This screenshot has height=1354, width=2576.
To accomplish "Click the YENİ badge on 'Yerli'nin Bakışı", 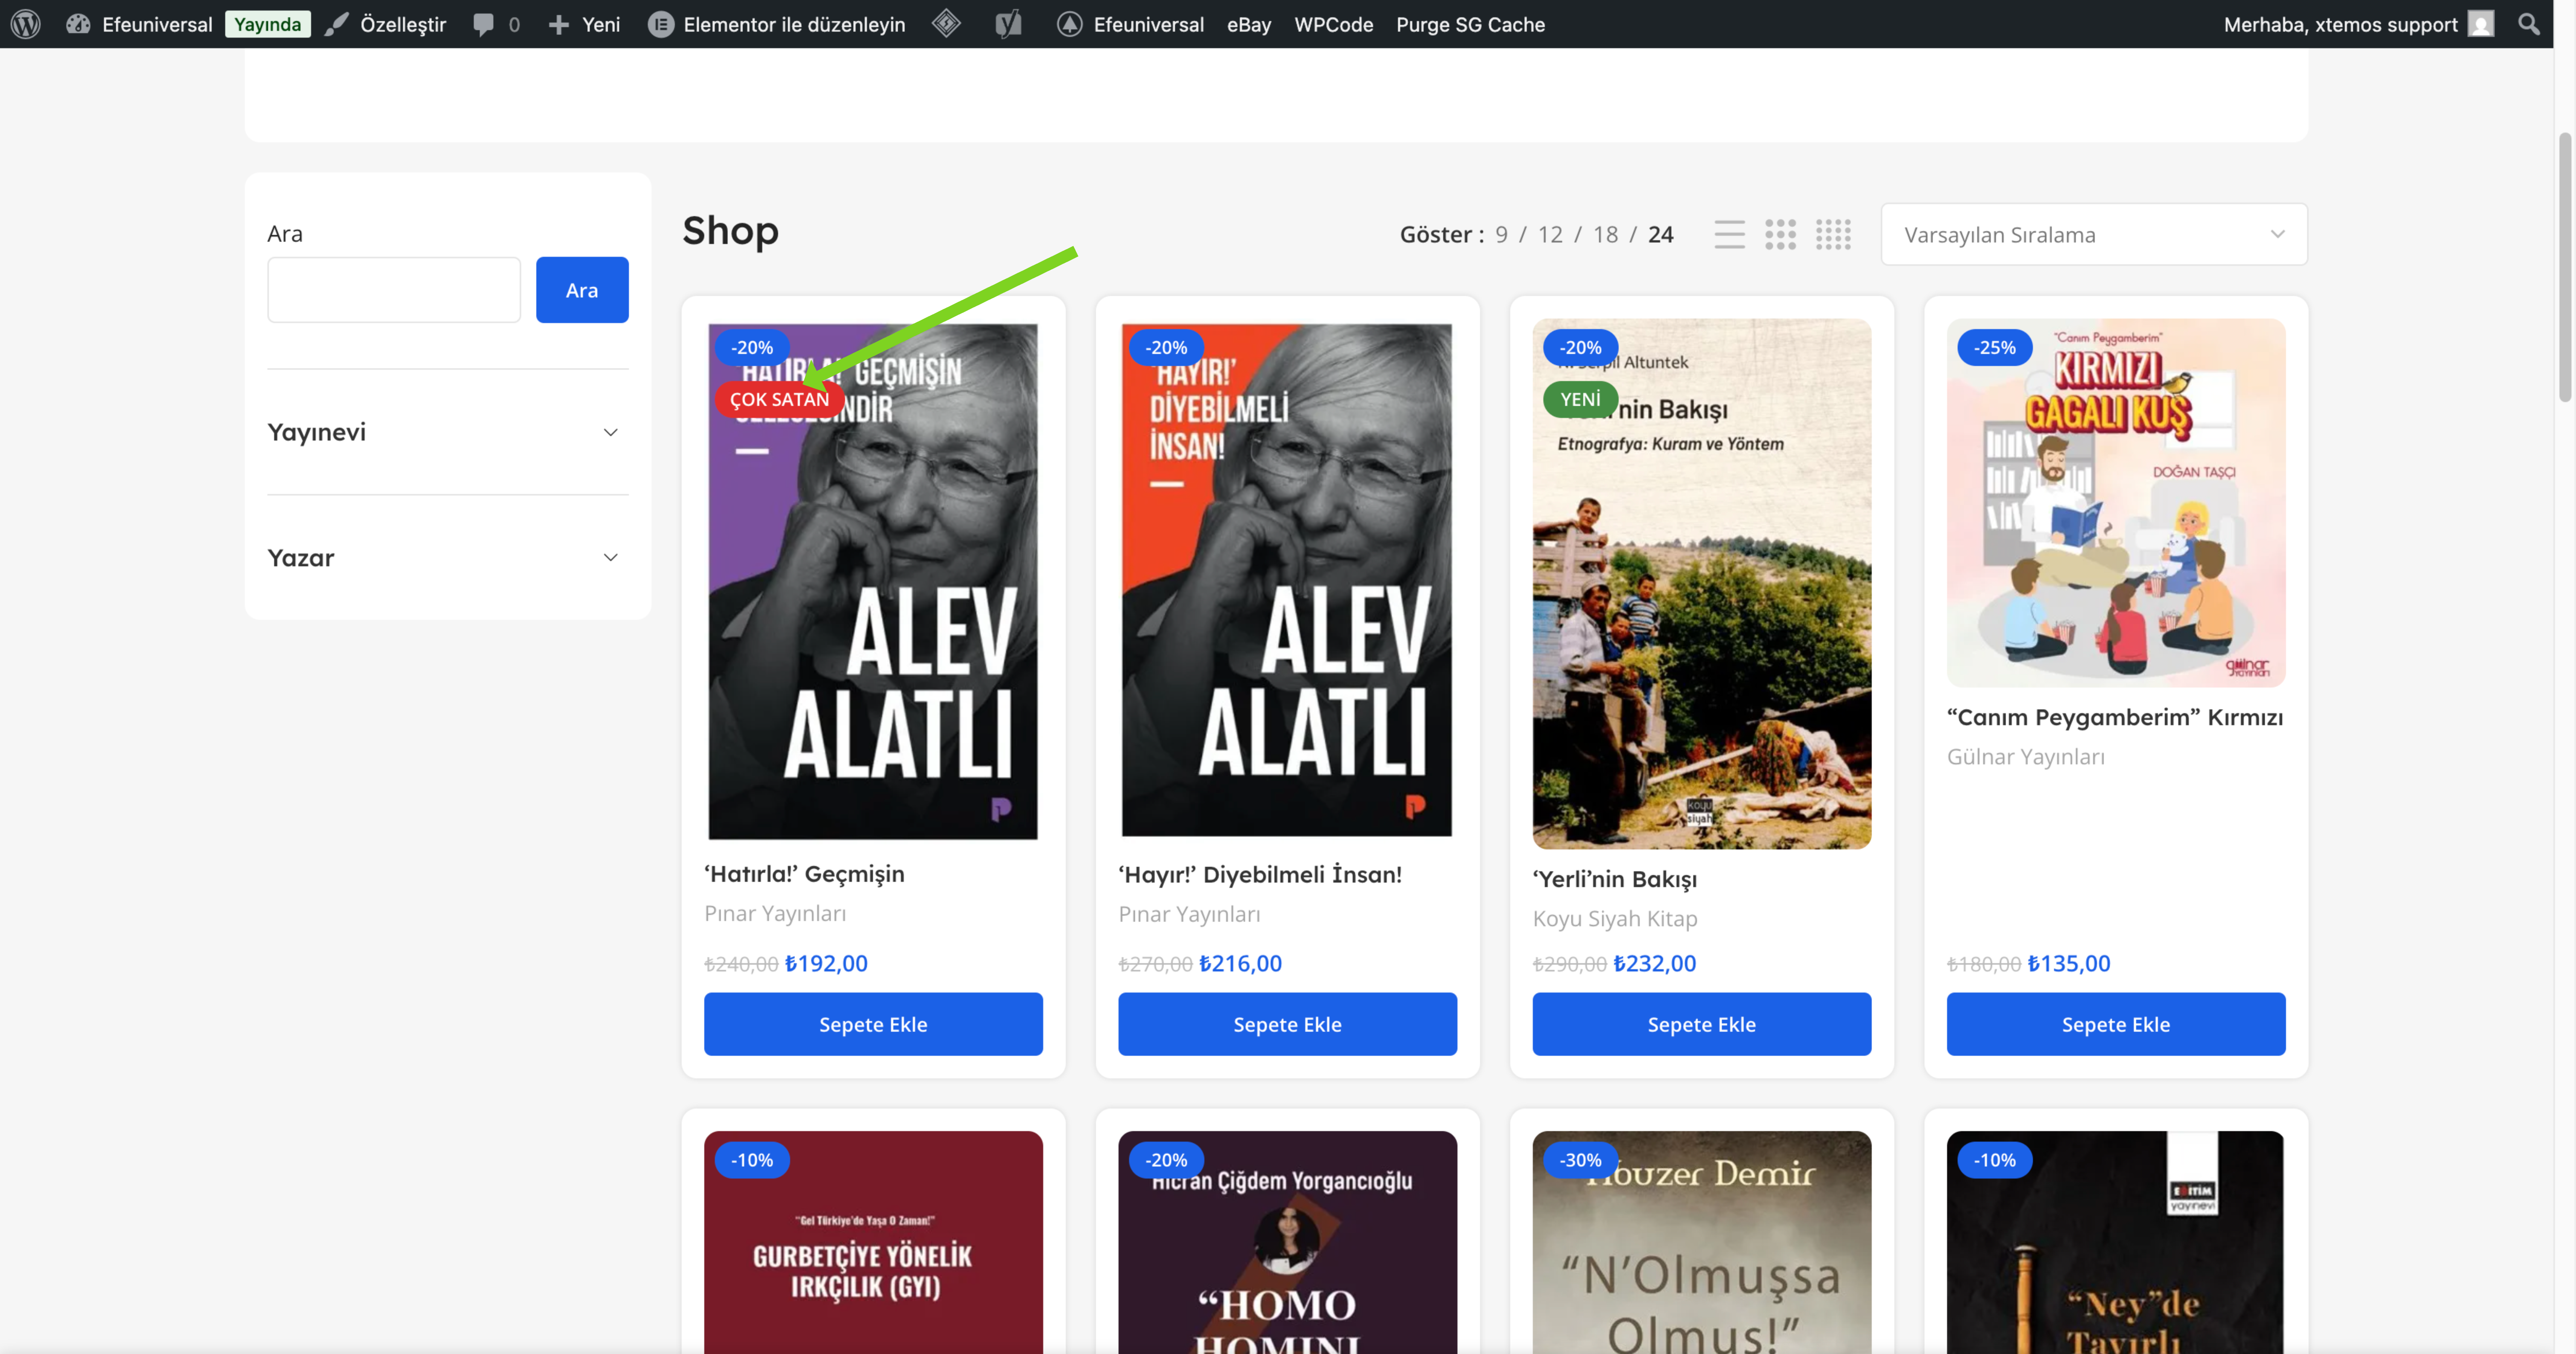I will (1580, 399).
